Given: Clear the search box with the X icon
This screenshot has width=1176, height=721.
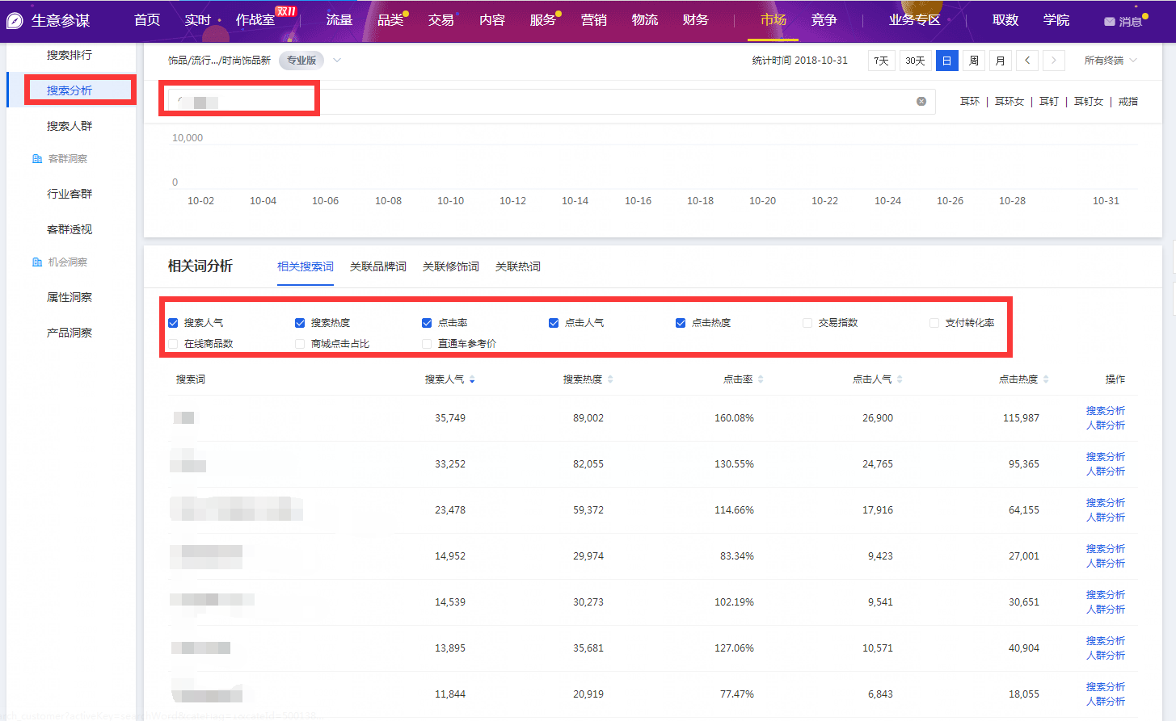Looking at the screenshot, I should click(921, 102).
